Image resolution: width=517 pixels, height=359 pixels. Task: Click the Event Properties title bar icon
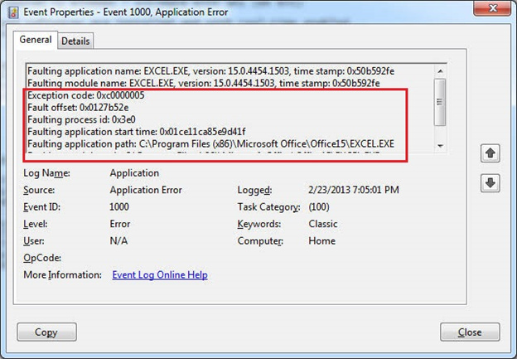tap(13, 12)
